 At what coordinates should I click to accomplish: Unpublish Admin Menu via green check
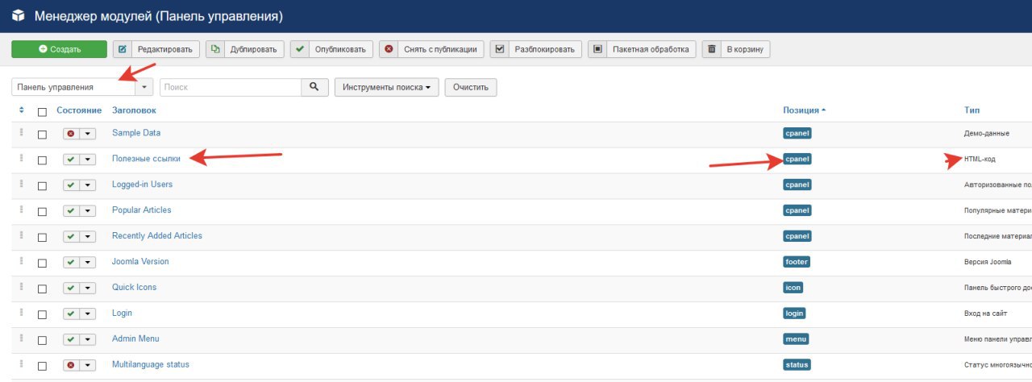pos(71,340)
